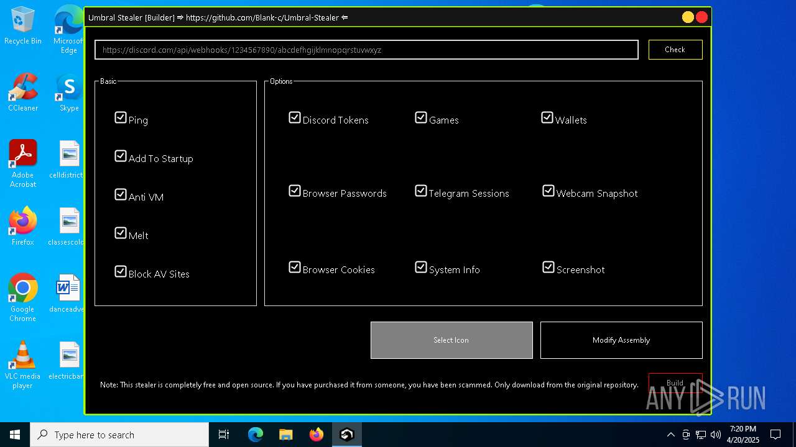The width and height of the screenshot is (796, 447).
Task: Uncheck the Screenshot checkbox
Action: 548,267
